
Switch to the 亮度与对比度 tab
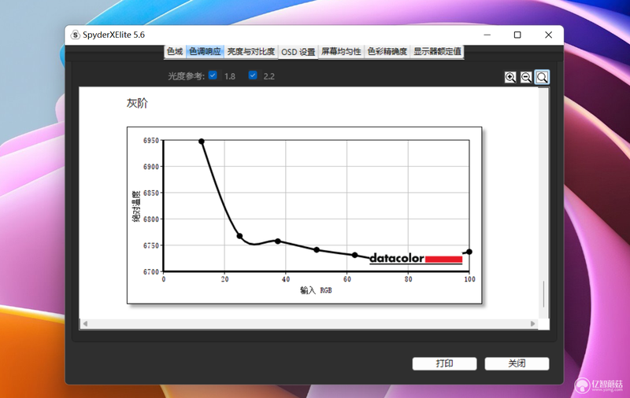251,51
